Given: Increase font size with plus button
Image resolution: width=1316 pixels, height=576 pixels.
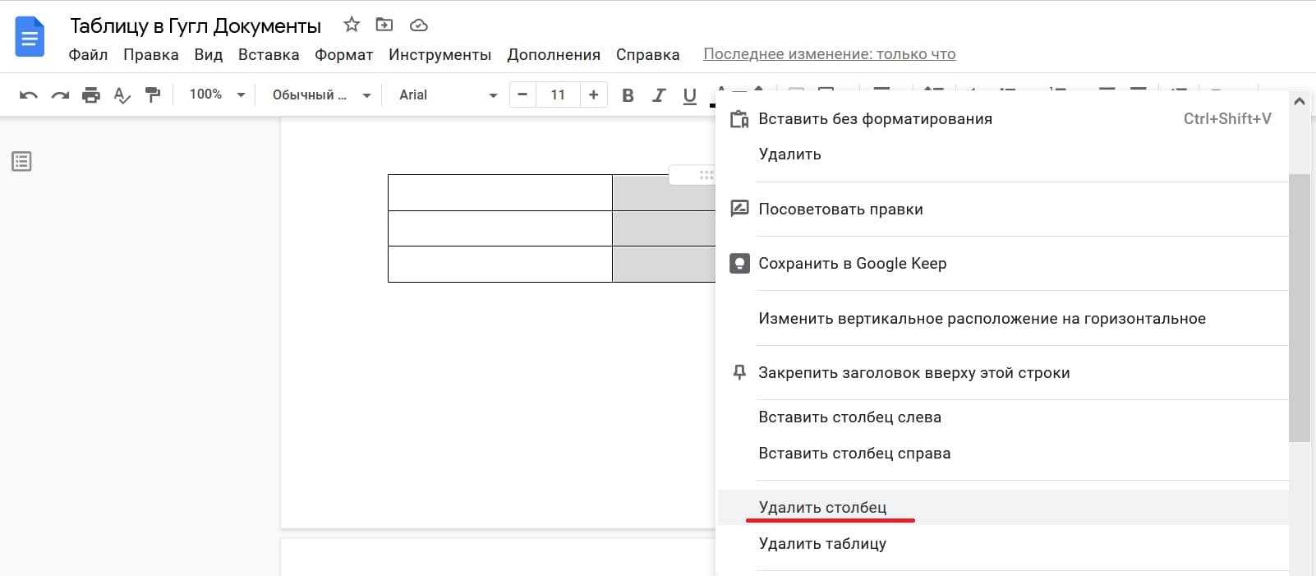Looking at the screenshot, I should 593,94.
